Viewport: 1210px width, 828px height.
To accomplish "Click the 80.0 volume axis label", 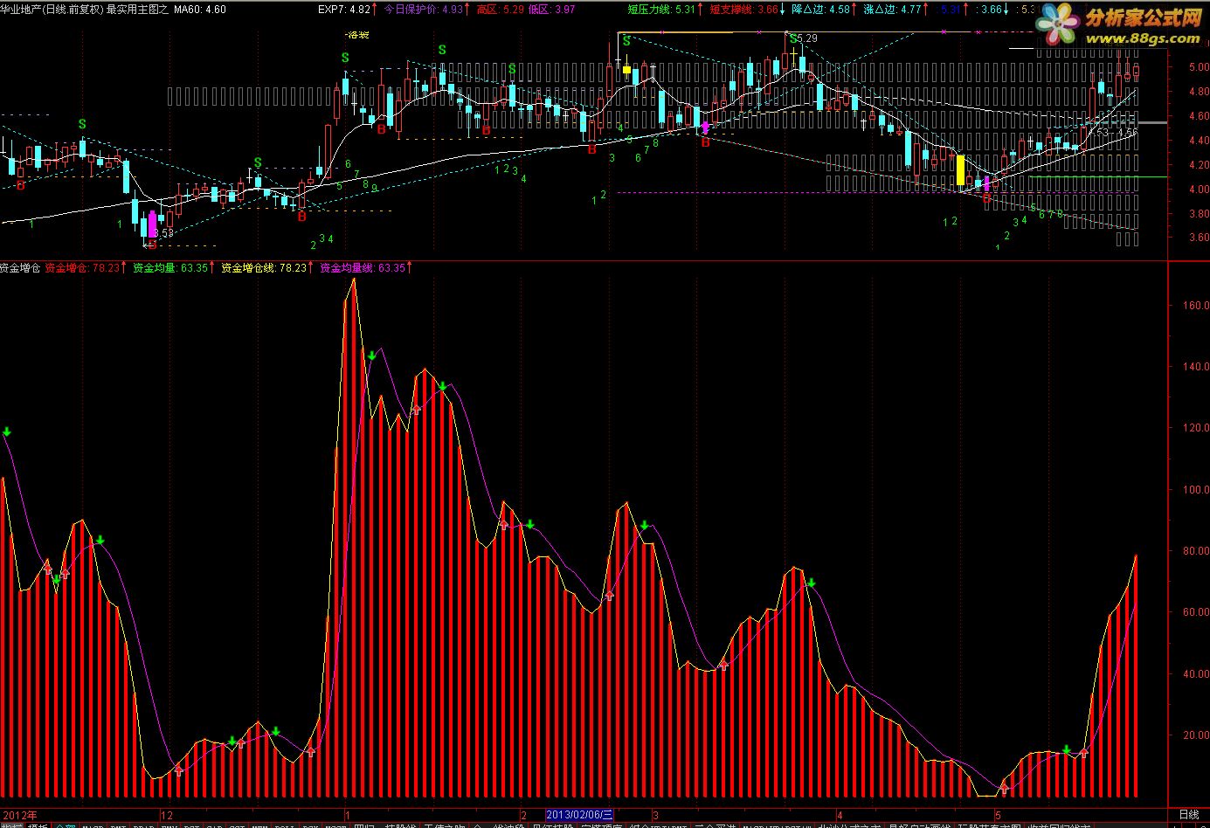I will (x=1198, y=551).
